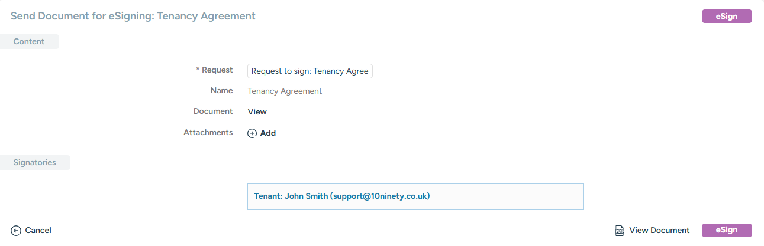The image size is (764, 246).
Task: Select the Content section tab
Action: [29, 42]
